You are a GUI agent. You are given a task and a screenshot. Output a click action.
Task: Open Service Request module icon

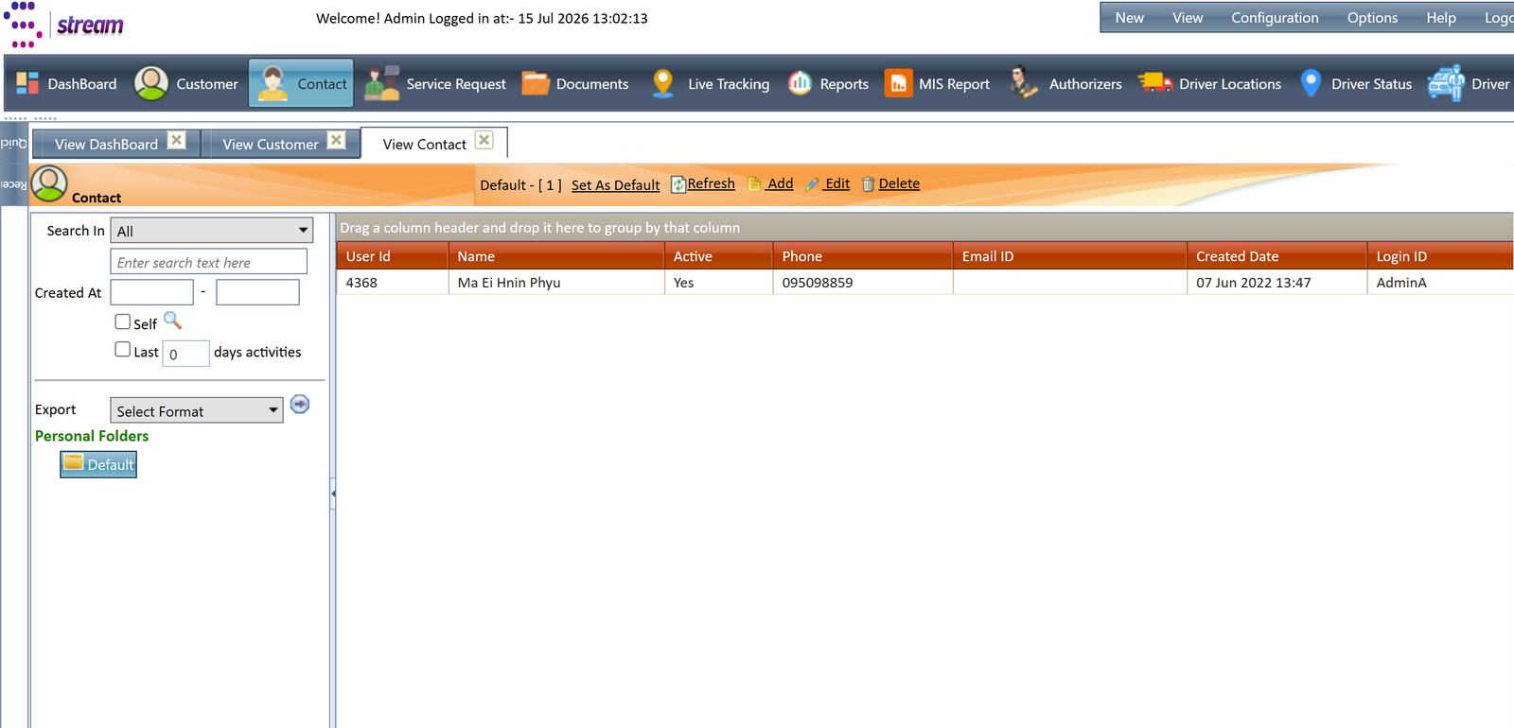point(382,83)
